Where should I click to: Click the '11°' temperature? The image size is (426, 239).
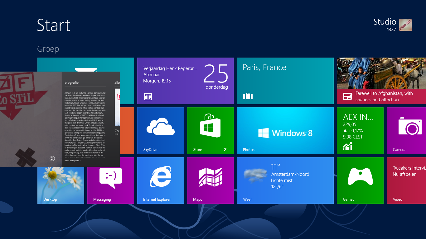[276, 167]
